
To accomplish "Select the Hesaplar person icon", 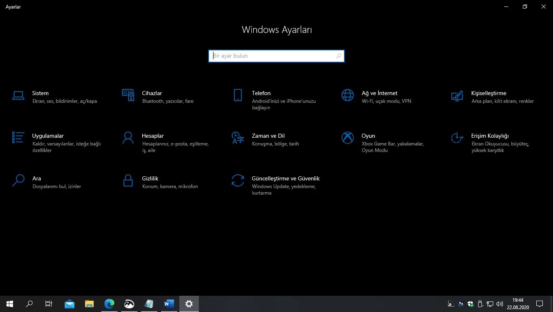I will click(128, 138).
